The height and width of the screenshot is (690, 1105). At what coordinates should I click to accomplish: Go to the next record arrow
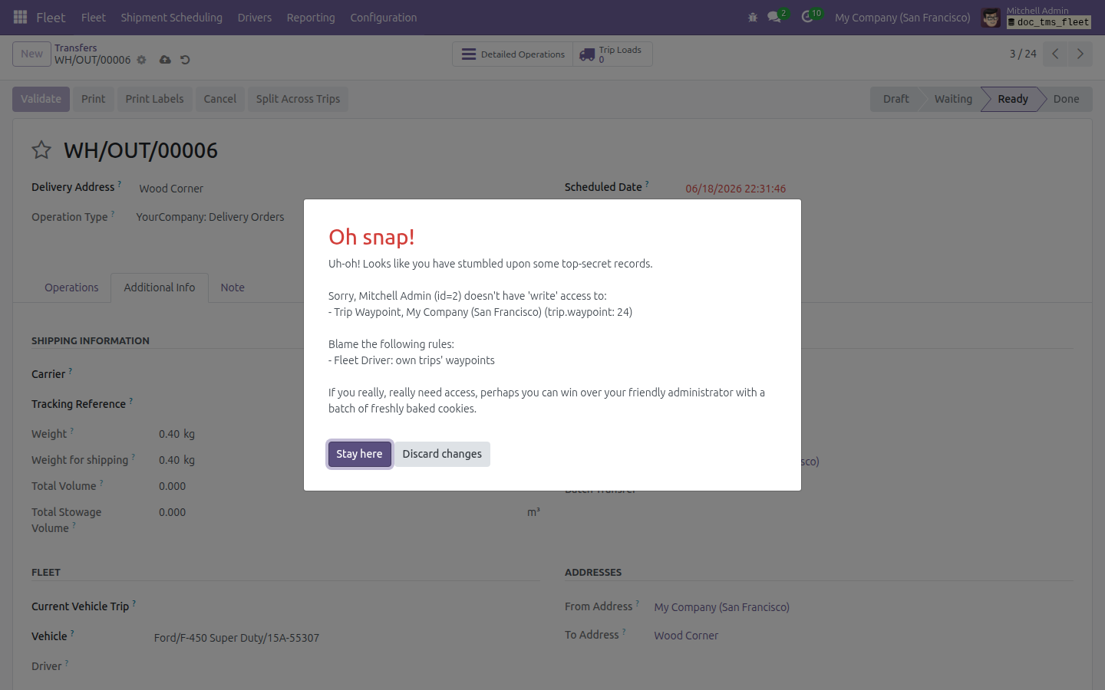pos(1080,54)
